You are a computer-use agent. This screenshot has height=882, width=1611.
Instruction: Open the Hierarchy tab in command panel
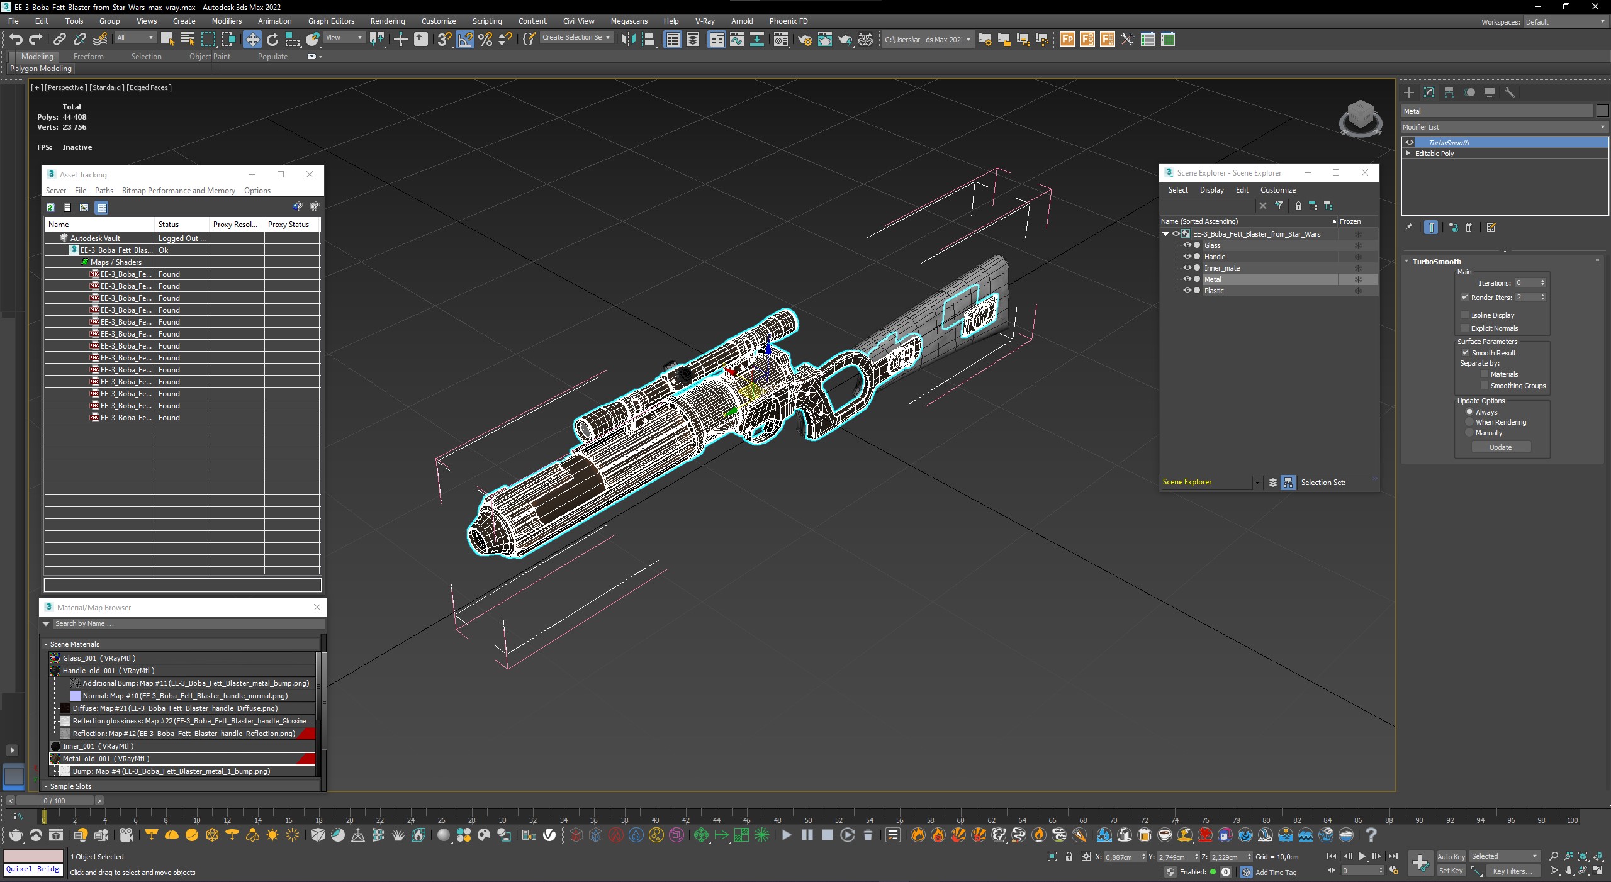tap(1449, 92)
